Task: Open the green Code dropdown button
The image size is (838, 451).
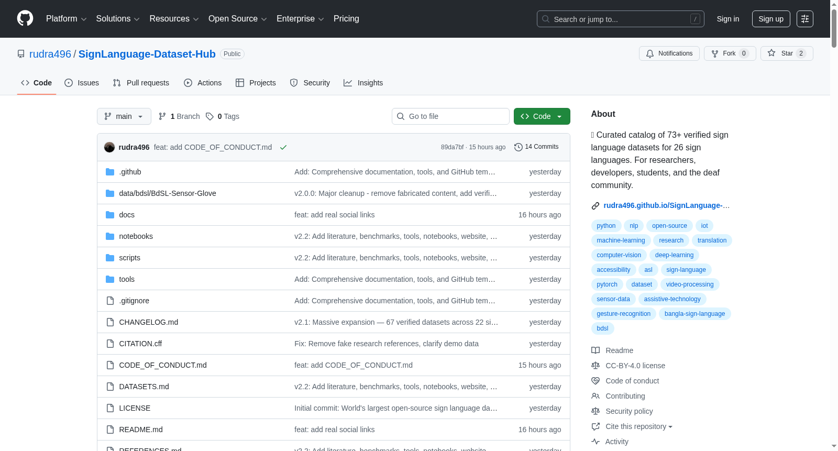Action: coord(542,116)
